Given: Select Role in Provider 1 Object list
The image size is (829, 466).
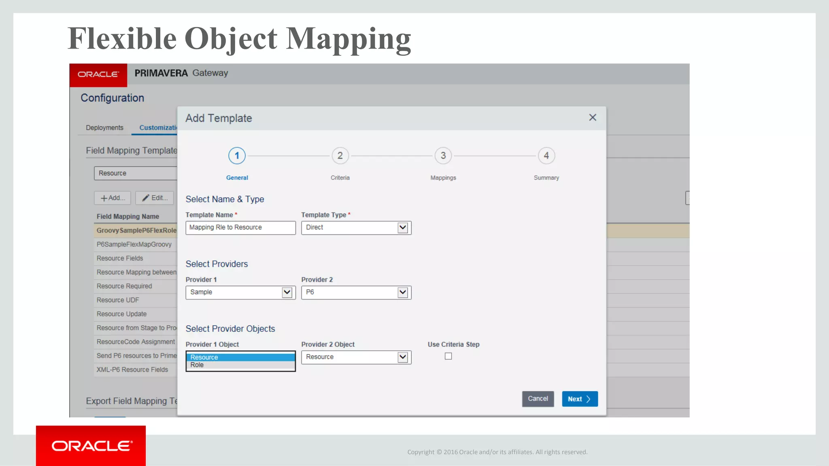Looking at the screenshot, I should point(240,365).
